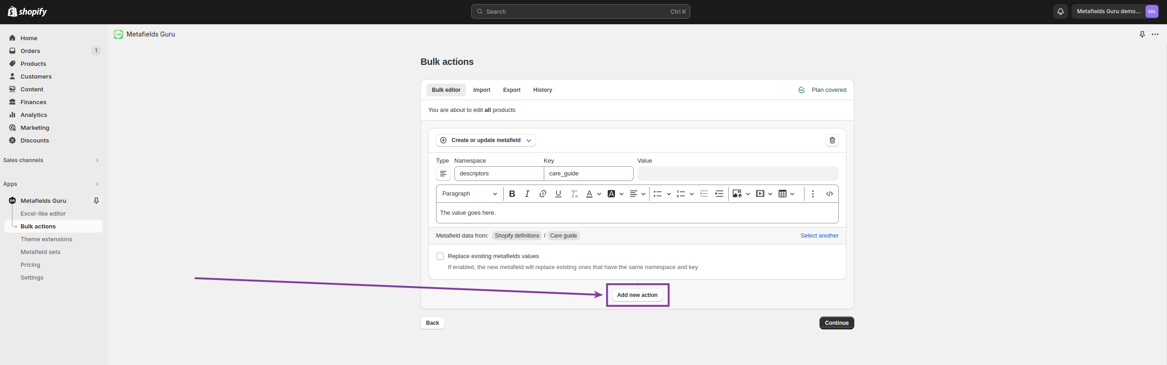Expand the alignment options arrow

[643, 194]
